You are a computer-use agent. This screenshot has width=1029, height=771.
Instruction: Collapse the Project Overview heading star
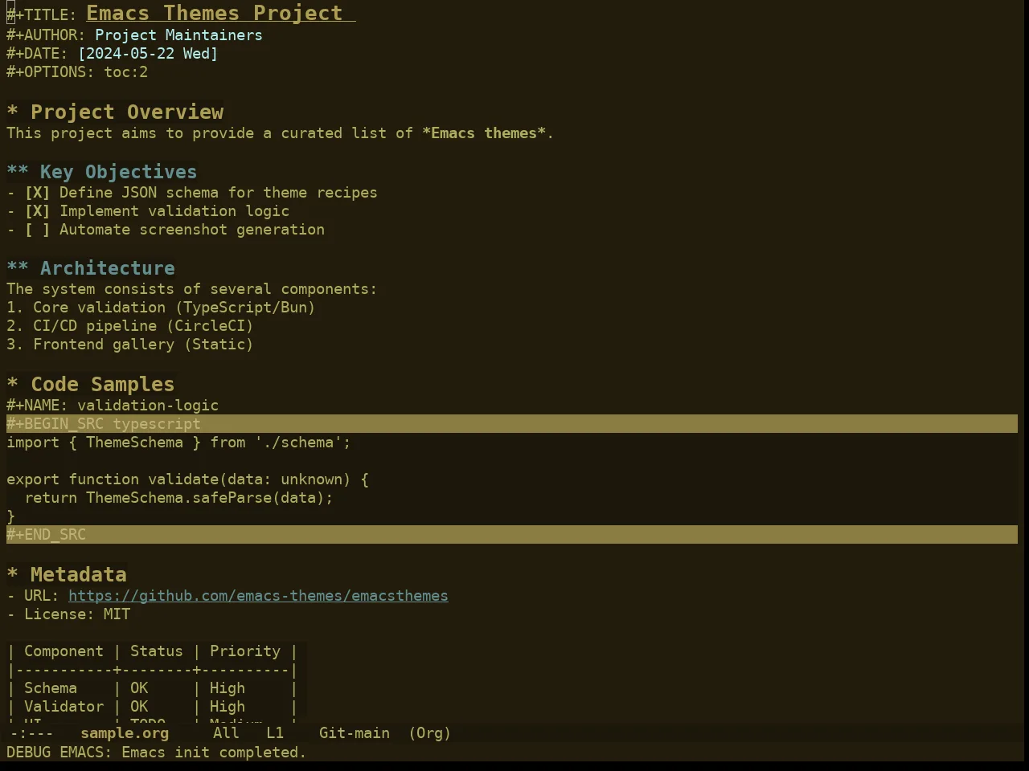tap(13, 112)
